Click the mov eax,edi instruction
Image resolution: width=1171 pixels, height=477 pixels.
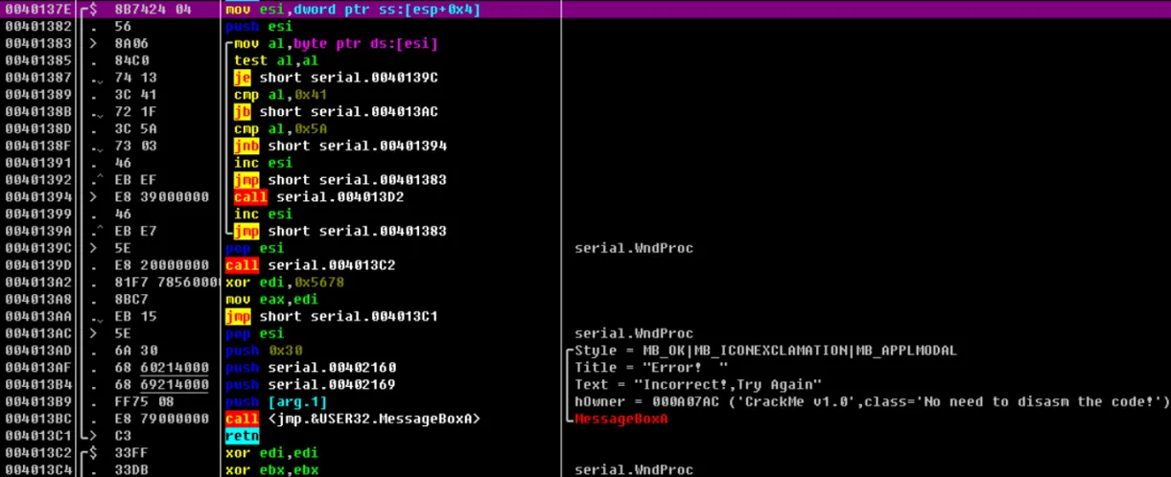click(x=268, y=300)
